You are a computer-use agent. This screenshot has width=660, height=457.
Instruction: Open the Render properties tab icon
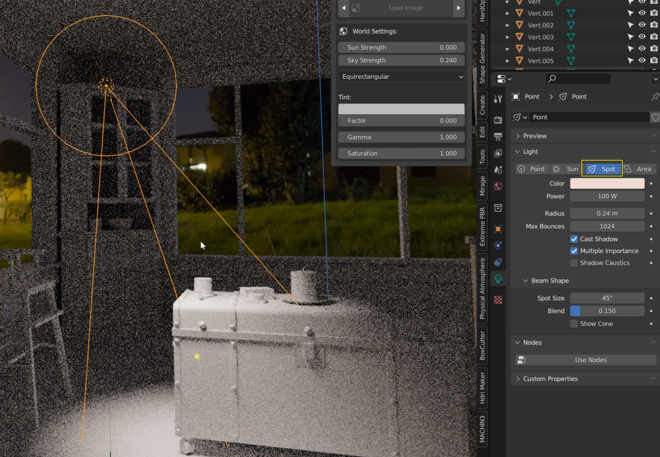(x=498, y=120)
